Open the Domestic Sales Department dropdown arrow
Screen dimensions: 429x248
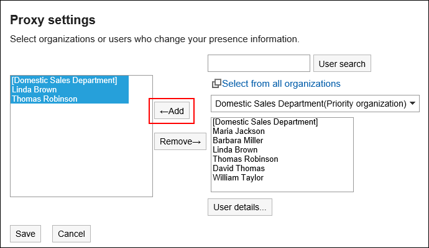tap(413, 104)
